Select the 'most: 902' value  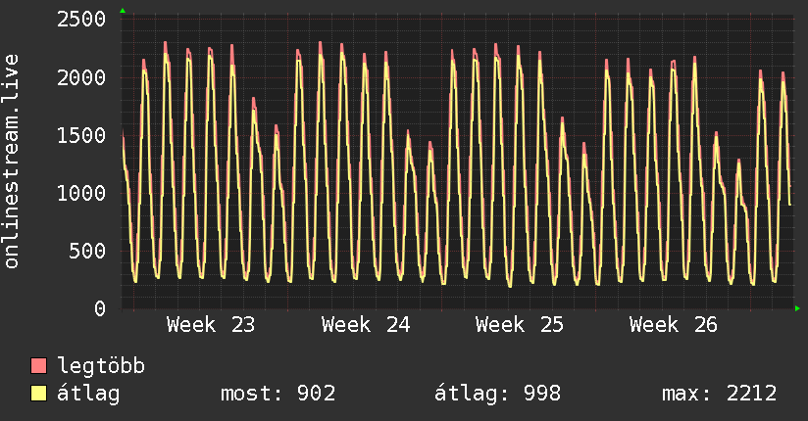click(278, 394)
